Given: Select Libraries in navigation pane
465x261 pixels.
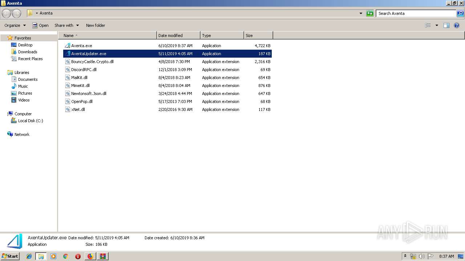Looking at the screenshot, I should point(22,72).
